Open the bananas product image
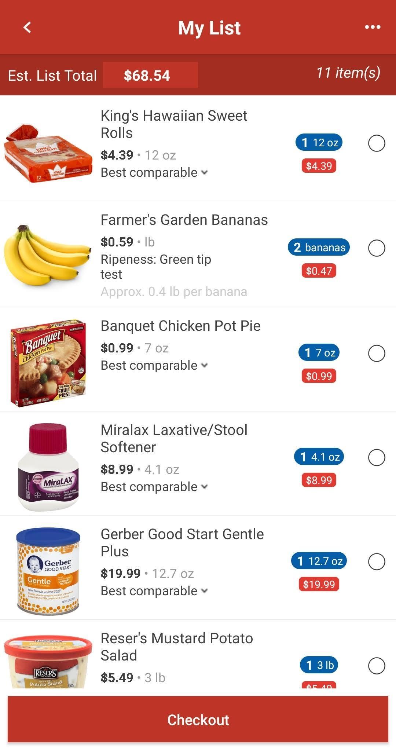The height and width of the screenshot is (750, 396). click(47, 254)
